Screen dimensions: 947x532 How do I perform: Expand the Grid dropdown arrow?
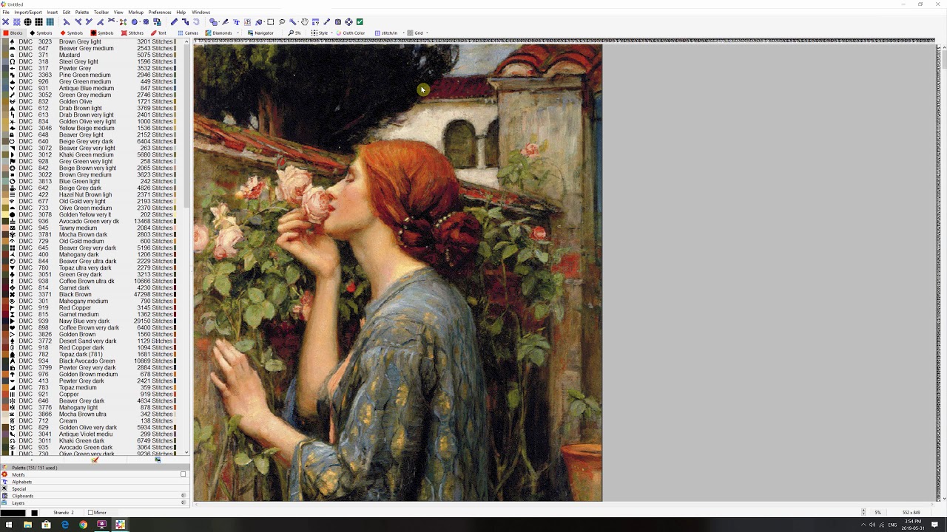coord(427,33)
